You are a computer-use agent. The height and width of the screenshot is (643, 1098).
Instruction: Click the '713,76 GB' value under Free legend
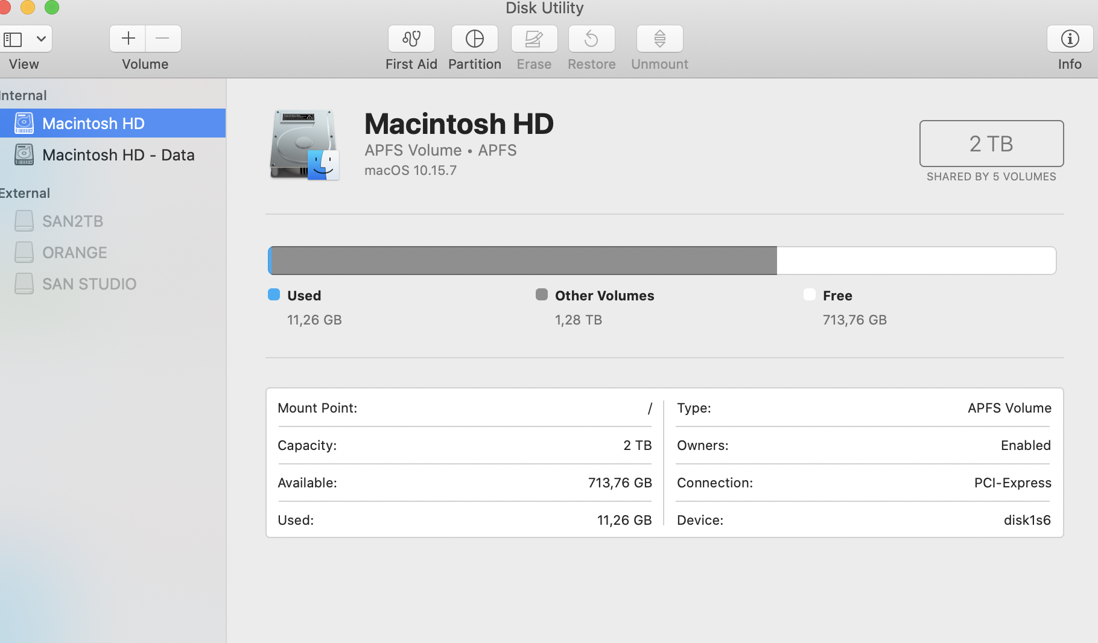click(x=855, y=320)
